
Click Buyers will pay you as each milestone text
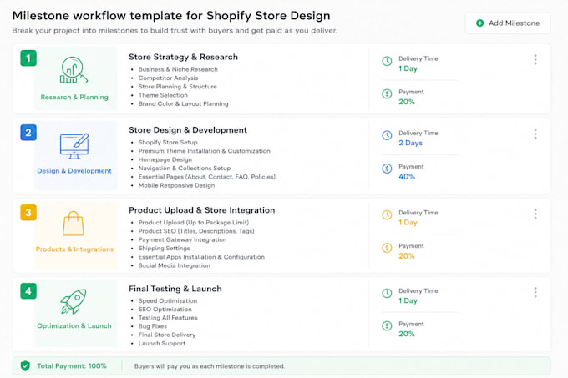[x=210, y=366]
